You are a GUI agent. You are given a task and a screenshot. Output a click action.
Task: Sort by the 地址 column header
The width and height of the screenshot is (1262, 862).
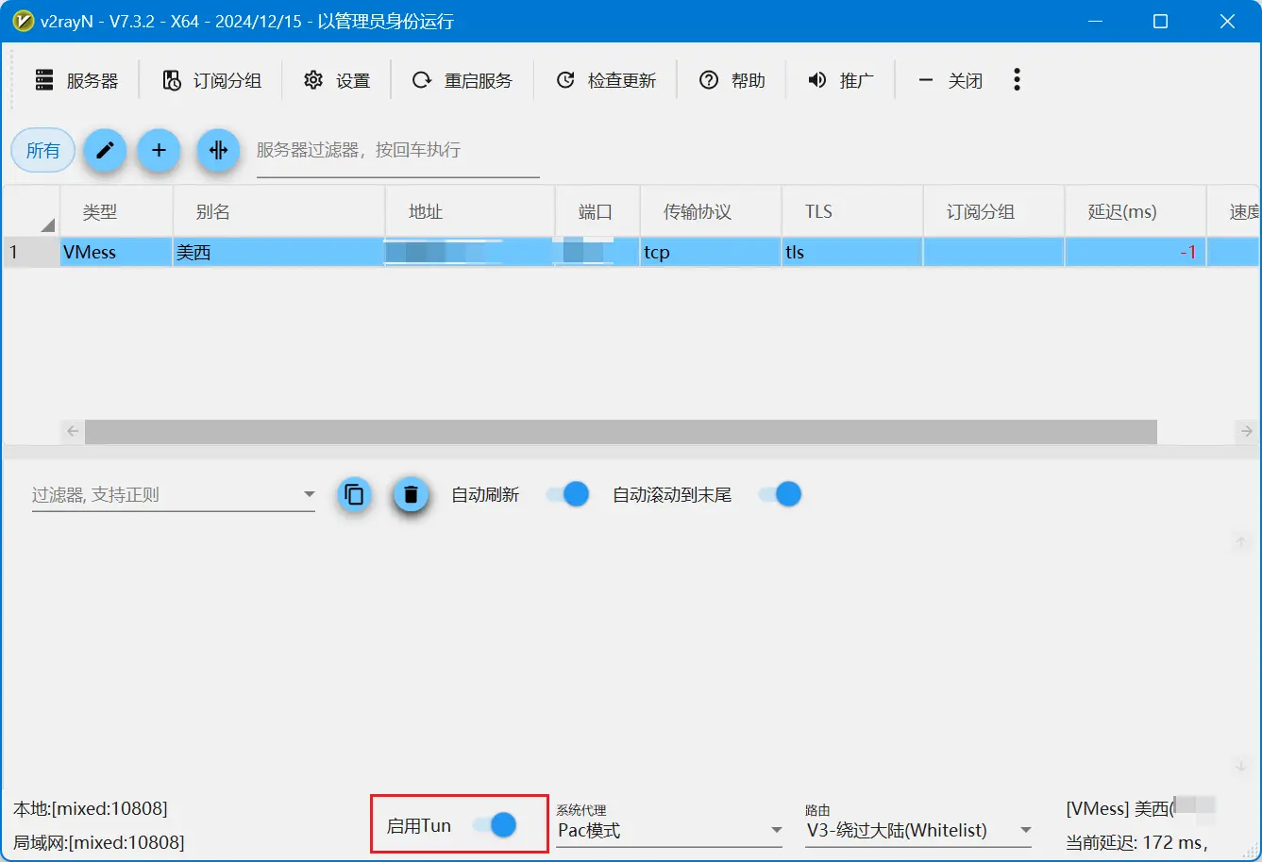[470, 212]
